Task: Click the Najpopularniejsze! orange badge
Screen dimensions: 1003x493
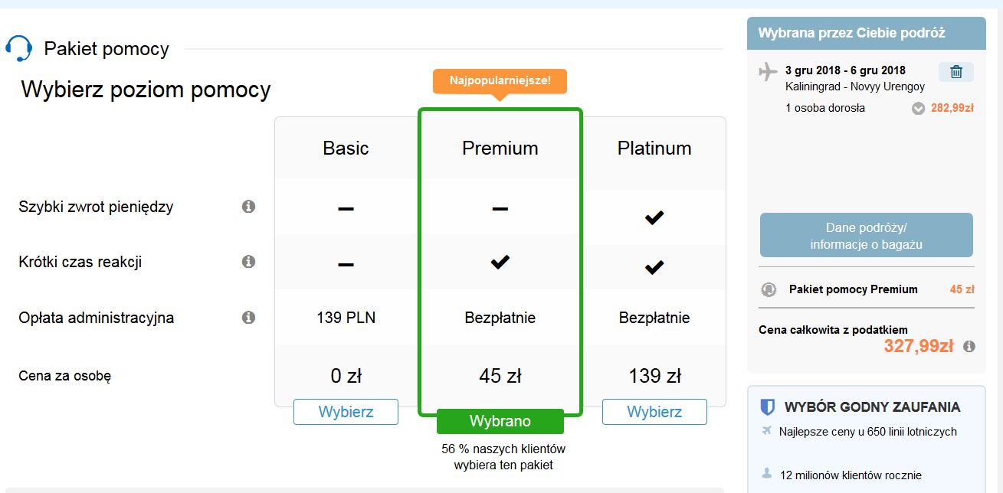Action: (500, 80)
